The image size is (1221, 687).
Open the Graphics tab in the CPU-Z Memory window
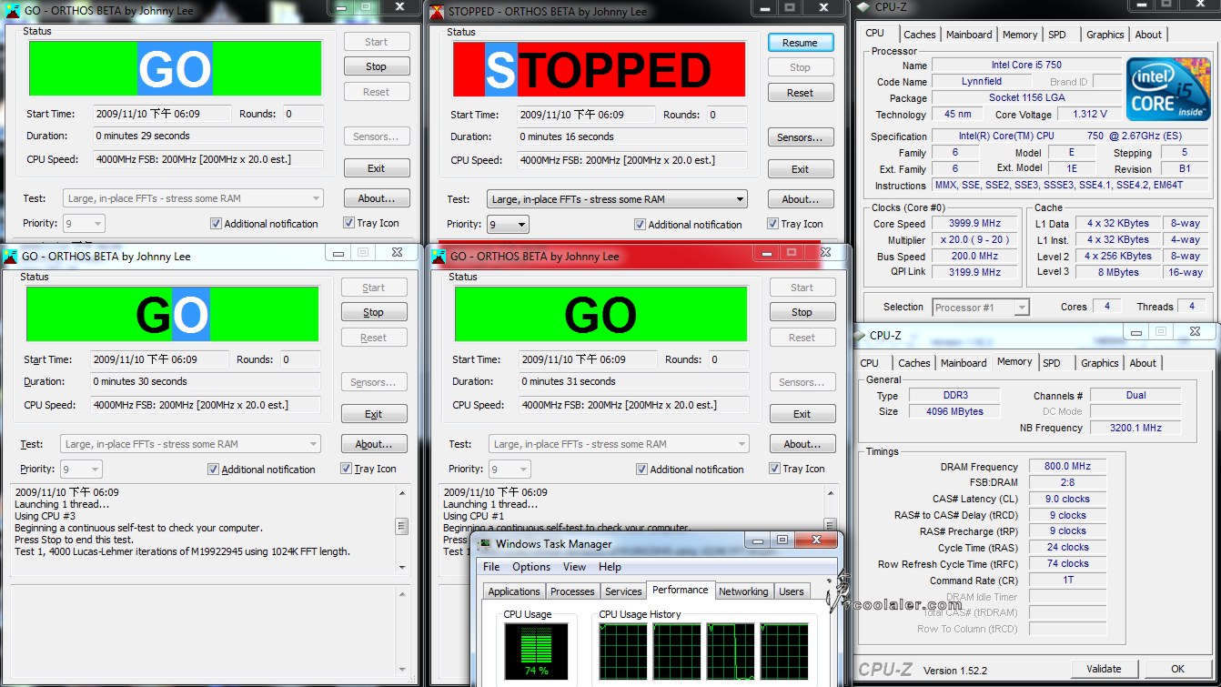(x=1099, y=363)
